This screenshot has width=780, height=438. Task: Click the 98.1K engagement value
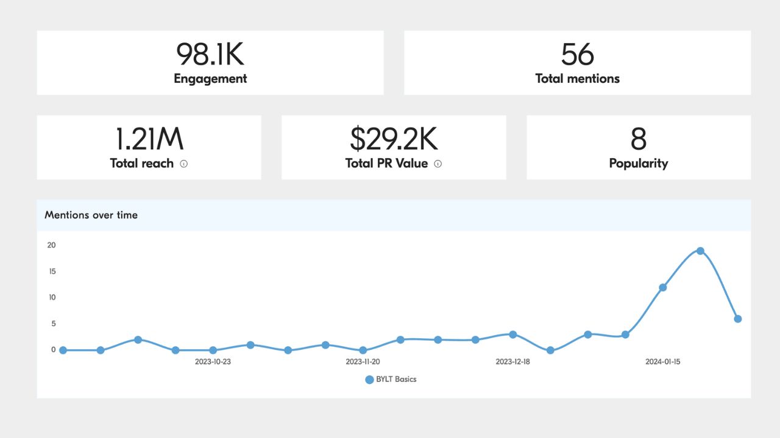point(210,54)
